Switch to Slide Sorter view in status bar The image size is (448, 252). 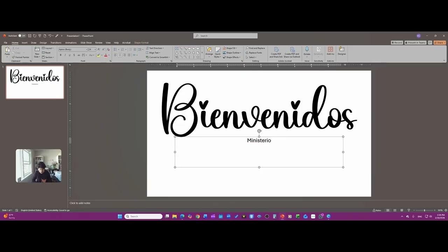tap(395, 210)
